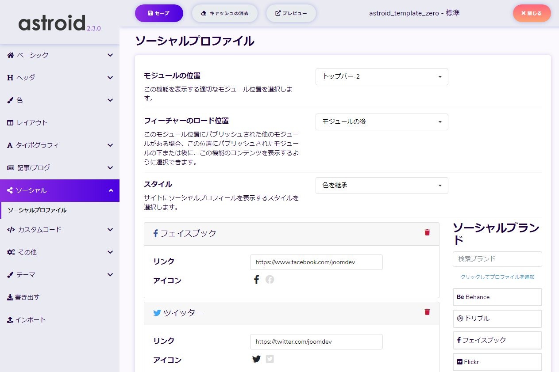
Task: Add ドリブル brand to profiles
Action: tap(497, 319)
